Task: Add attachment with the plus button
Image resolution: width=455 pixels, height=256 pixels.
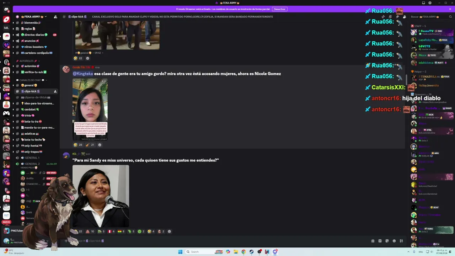Action: coord(66,241)
